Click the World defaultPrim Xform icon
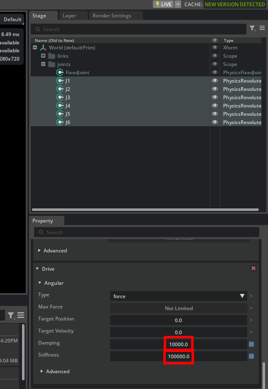The height and width of the screenshot is (389, 268). pyautogui.click(x=43, y=48)
